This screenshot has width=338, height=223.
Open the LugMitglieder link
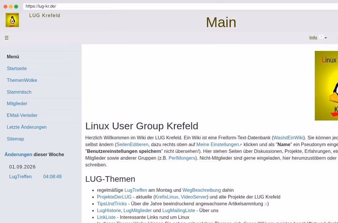138,210
